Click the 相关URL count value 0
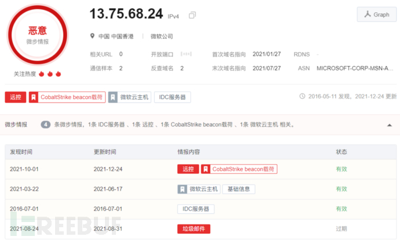This screenshot has width=400, height=240. tap(121, 54)
